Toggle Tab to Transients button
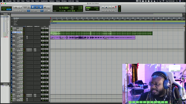This screenshot has width=186, height=104. (x=25, y=11)
